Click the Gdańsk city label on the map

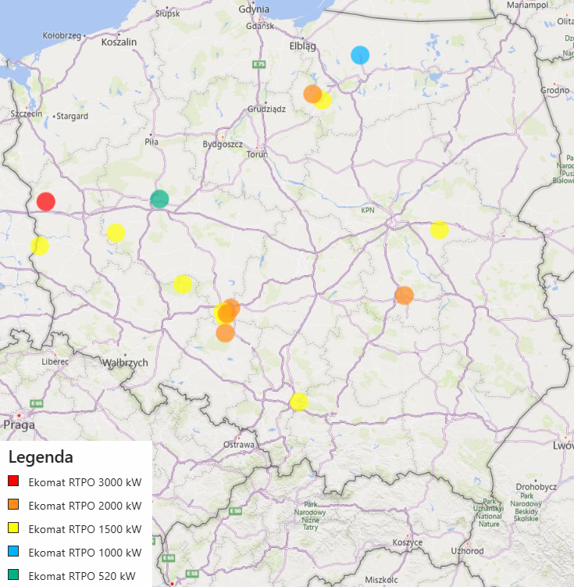[257, 26]
